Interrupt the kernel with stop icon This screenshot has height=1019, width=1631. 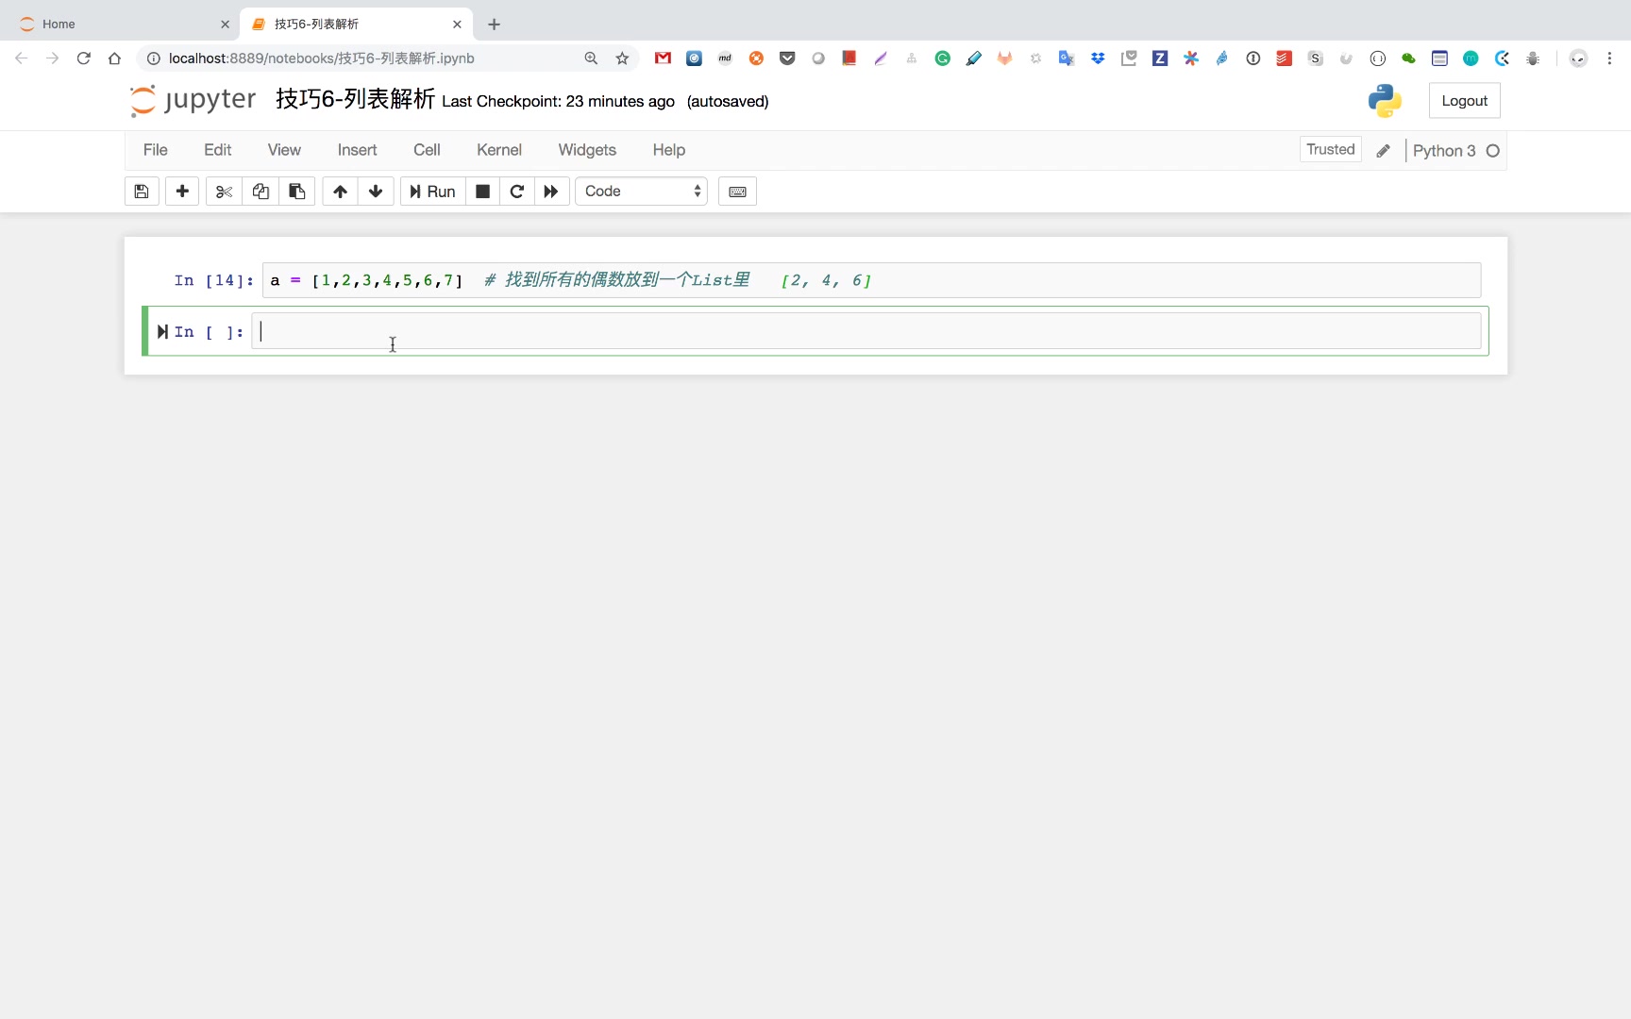click(x=482, y=192)
